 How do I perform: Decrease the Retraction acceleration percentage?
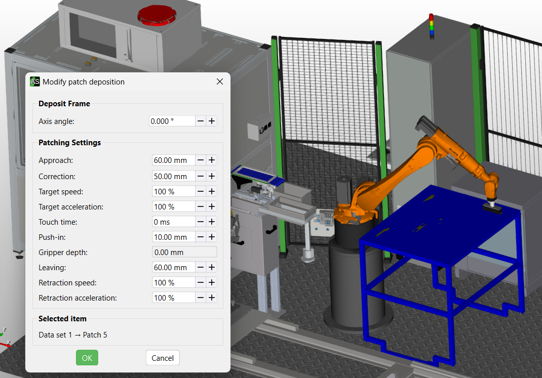pyautogui.click(x=201, y=298)
